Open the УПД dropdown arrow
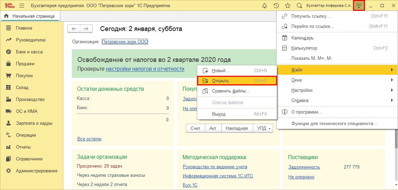Viewport: 398px width, 190px height. coord(270,128)
